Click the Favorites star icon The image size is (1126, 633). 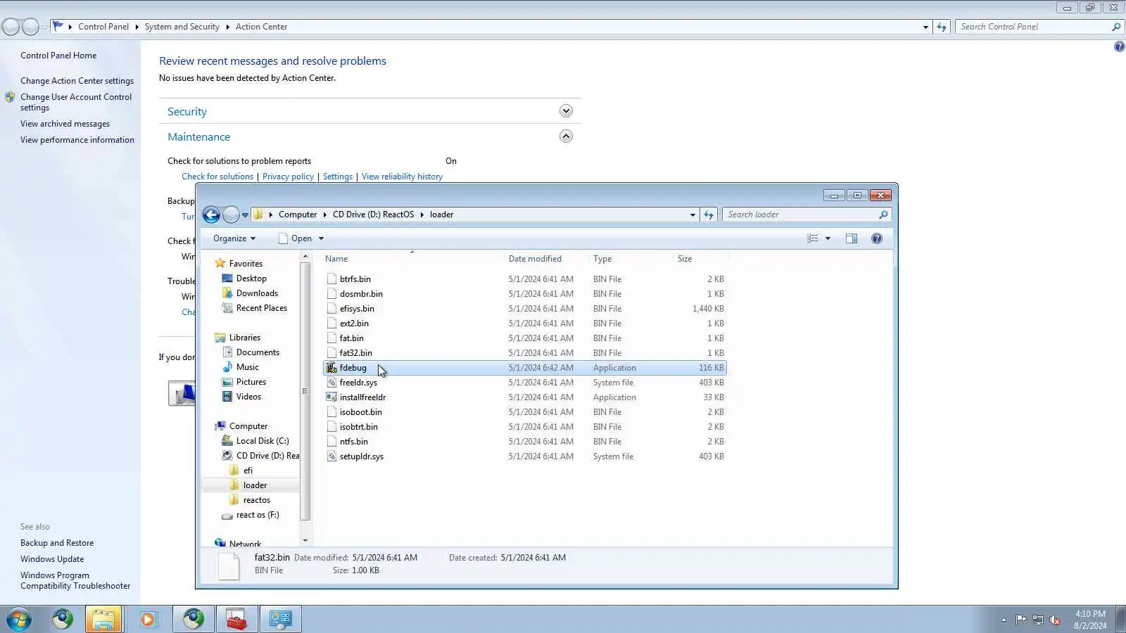point(220,263)
